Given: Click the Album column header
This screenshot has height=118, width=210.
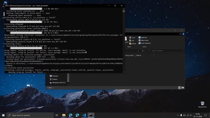Looking at the screenshot, I should click(x=138, y=55).
